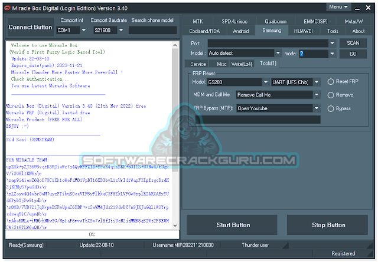Click the 0% progress bar
This screenshot has height=262, width=378.
92,234
